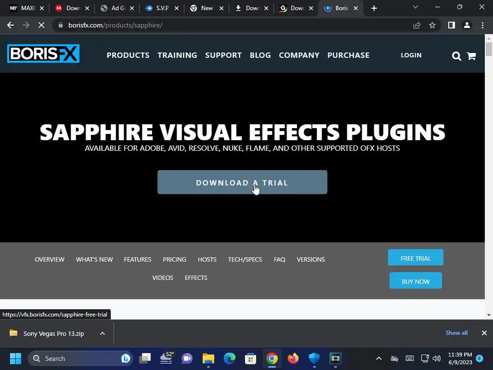The width and height of the screenshot is (493, 370).
Task: Open the TRAINING menu
Action: (x=177, y=55)
